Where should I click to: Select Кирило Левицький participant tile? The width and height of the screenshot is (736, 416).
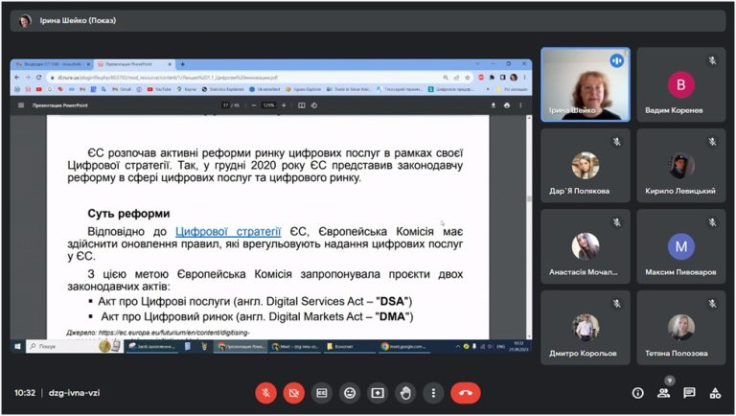pyautogui.click(x=680, y=166)
